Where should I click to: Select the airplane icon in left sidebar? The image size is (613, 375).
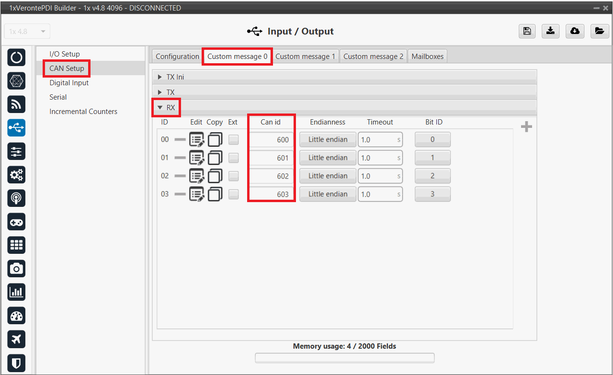[16, 339]
